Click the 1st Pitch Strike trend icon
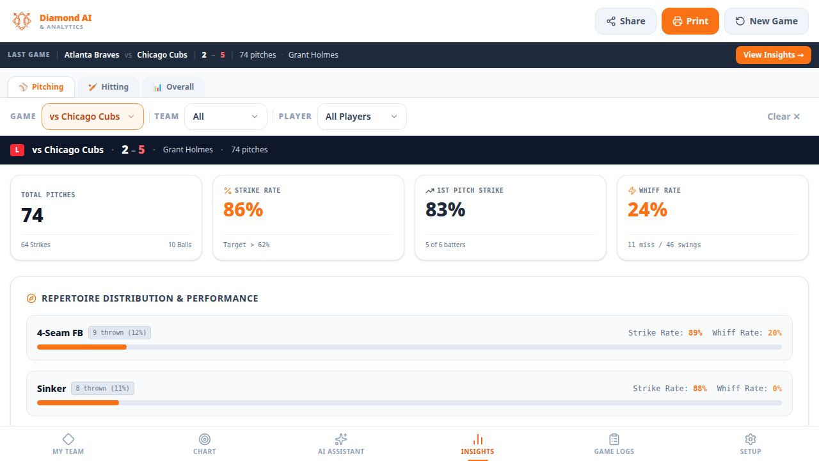Viewport: 819px width, 461px height. pos(429,191)
